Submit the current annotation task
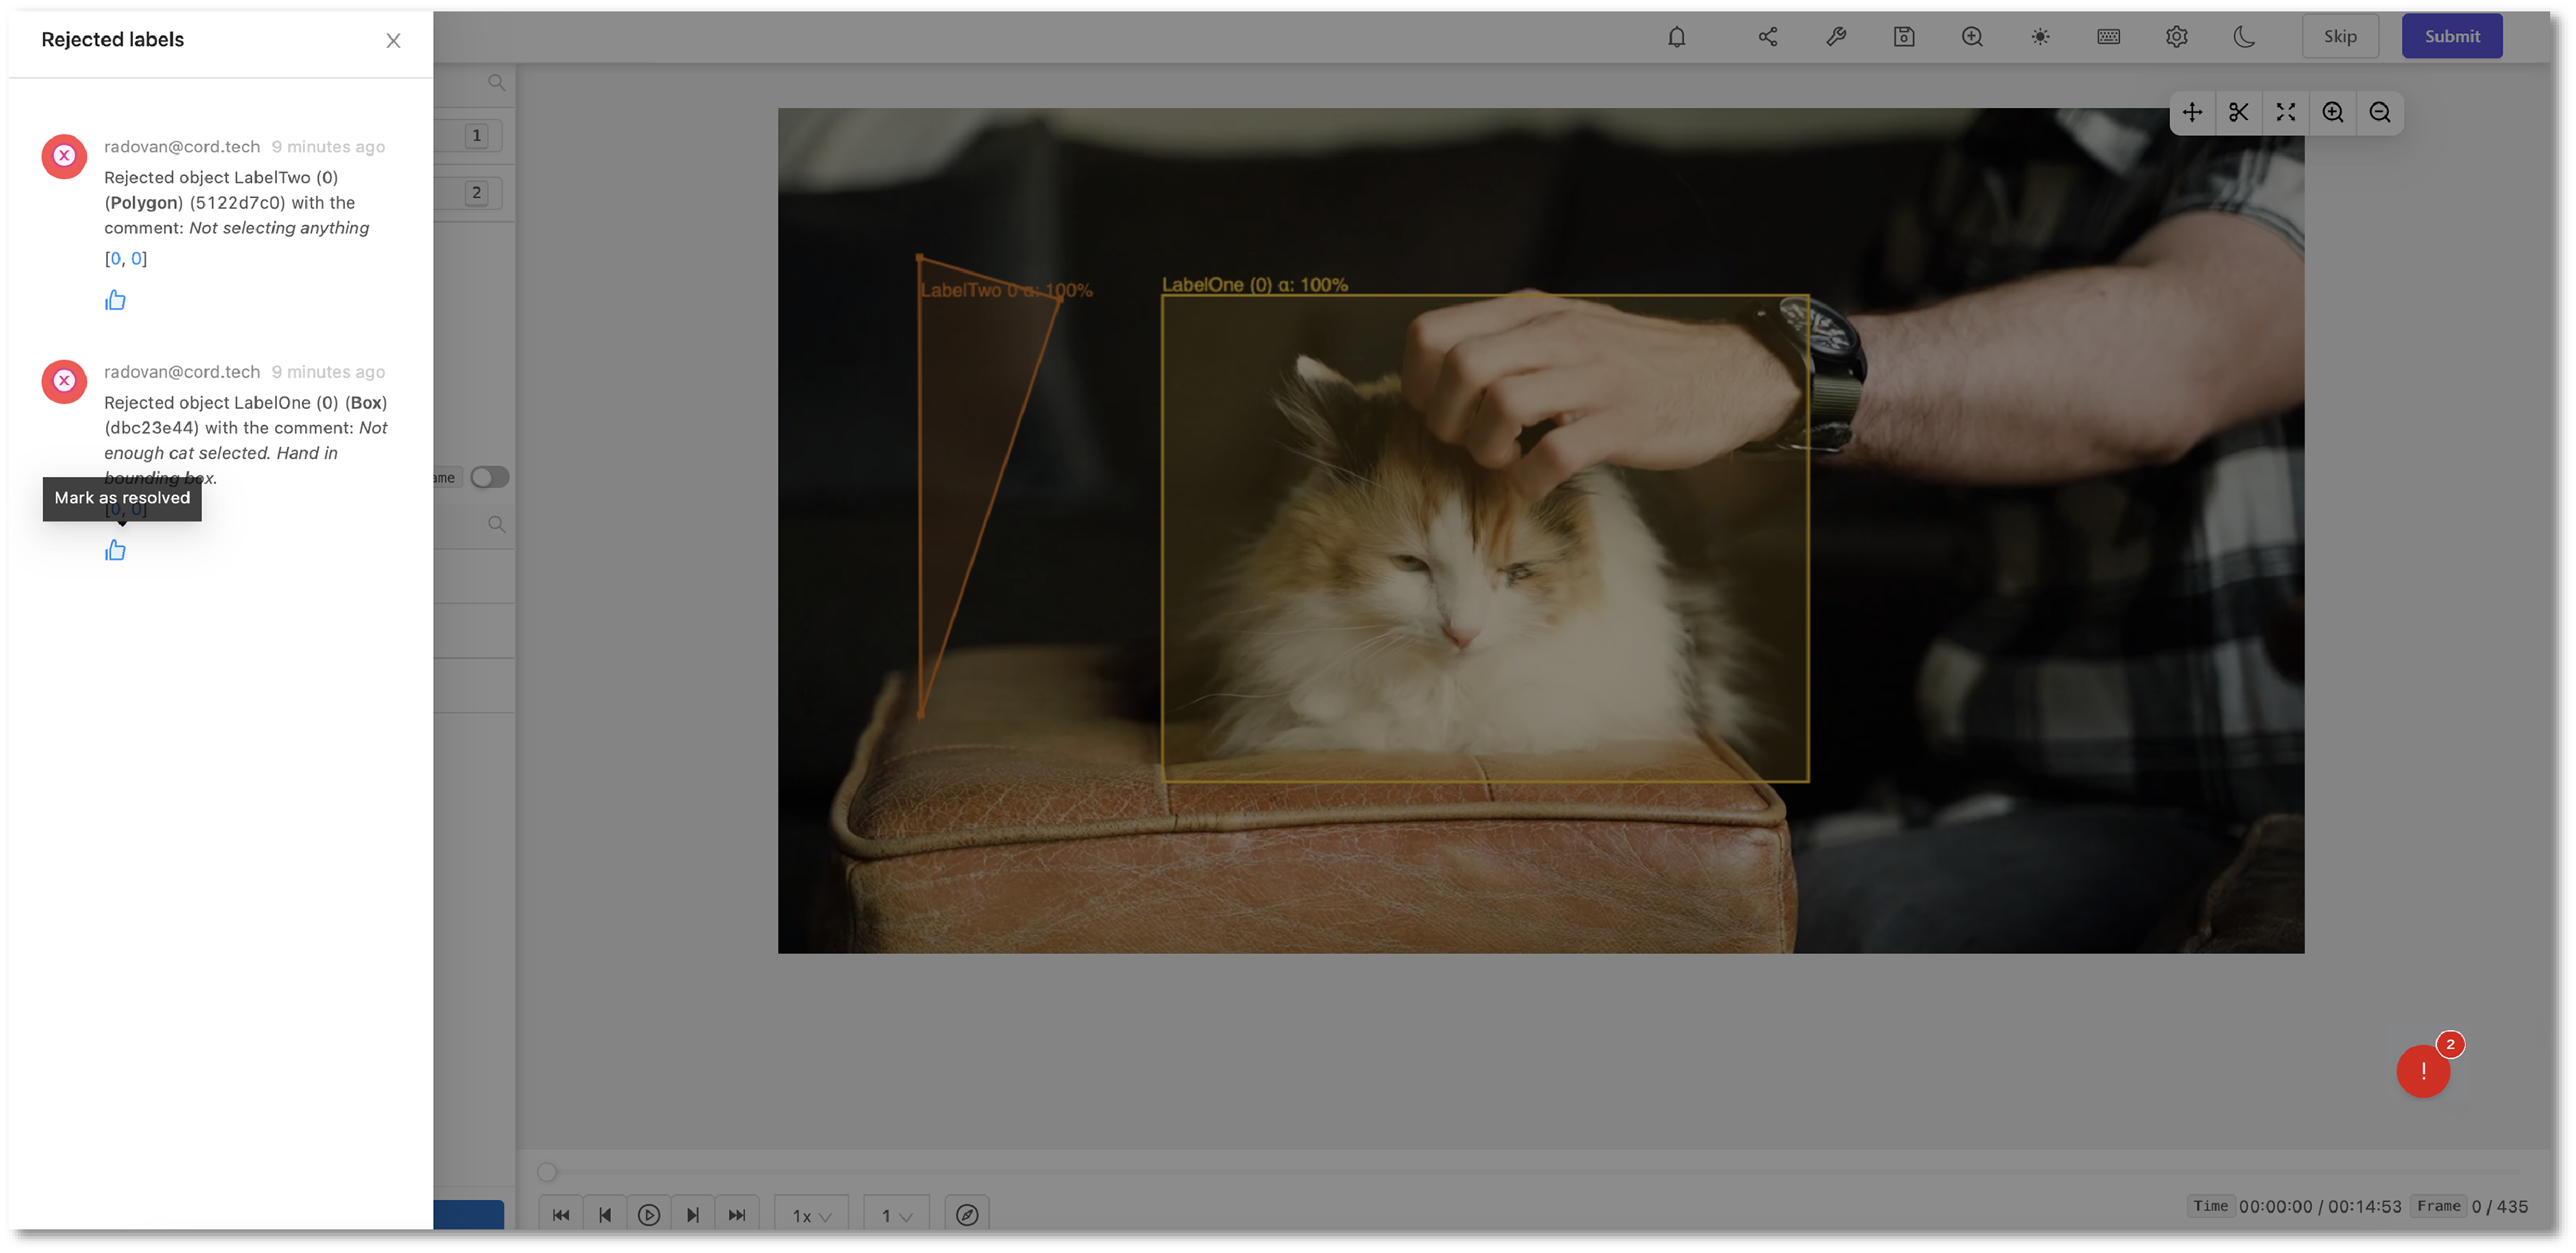 2451,35
